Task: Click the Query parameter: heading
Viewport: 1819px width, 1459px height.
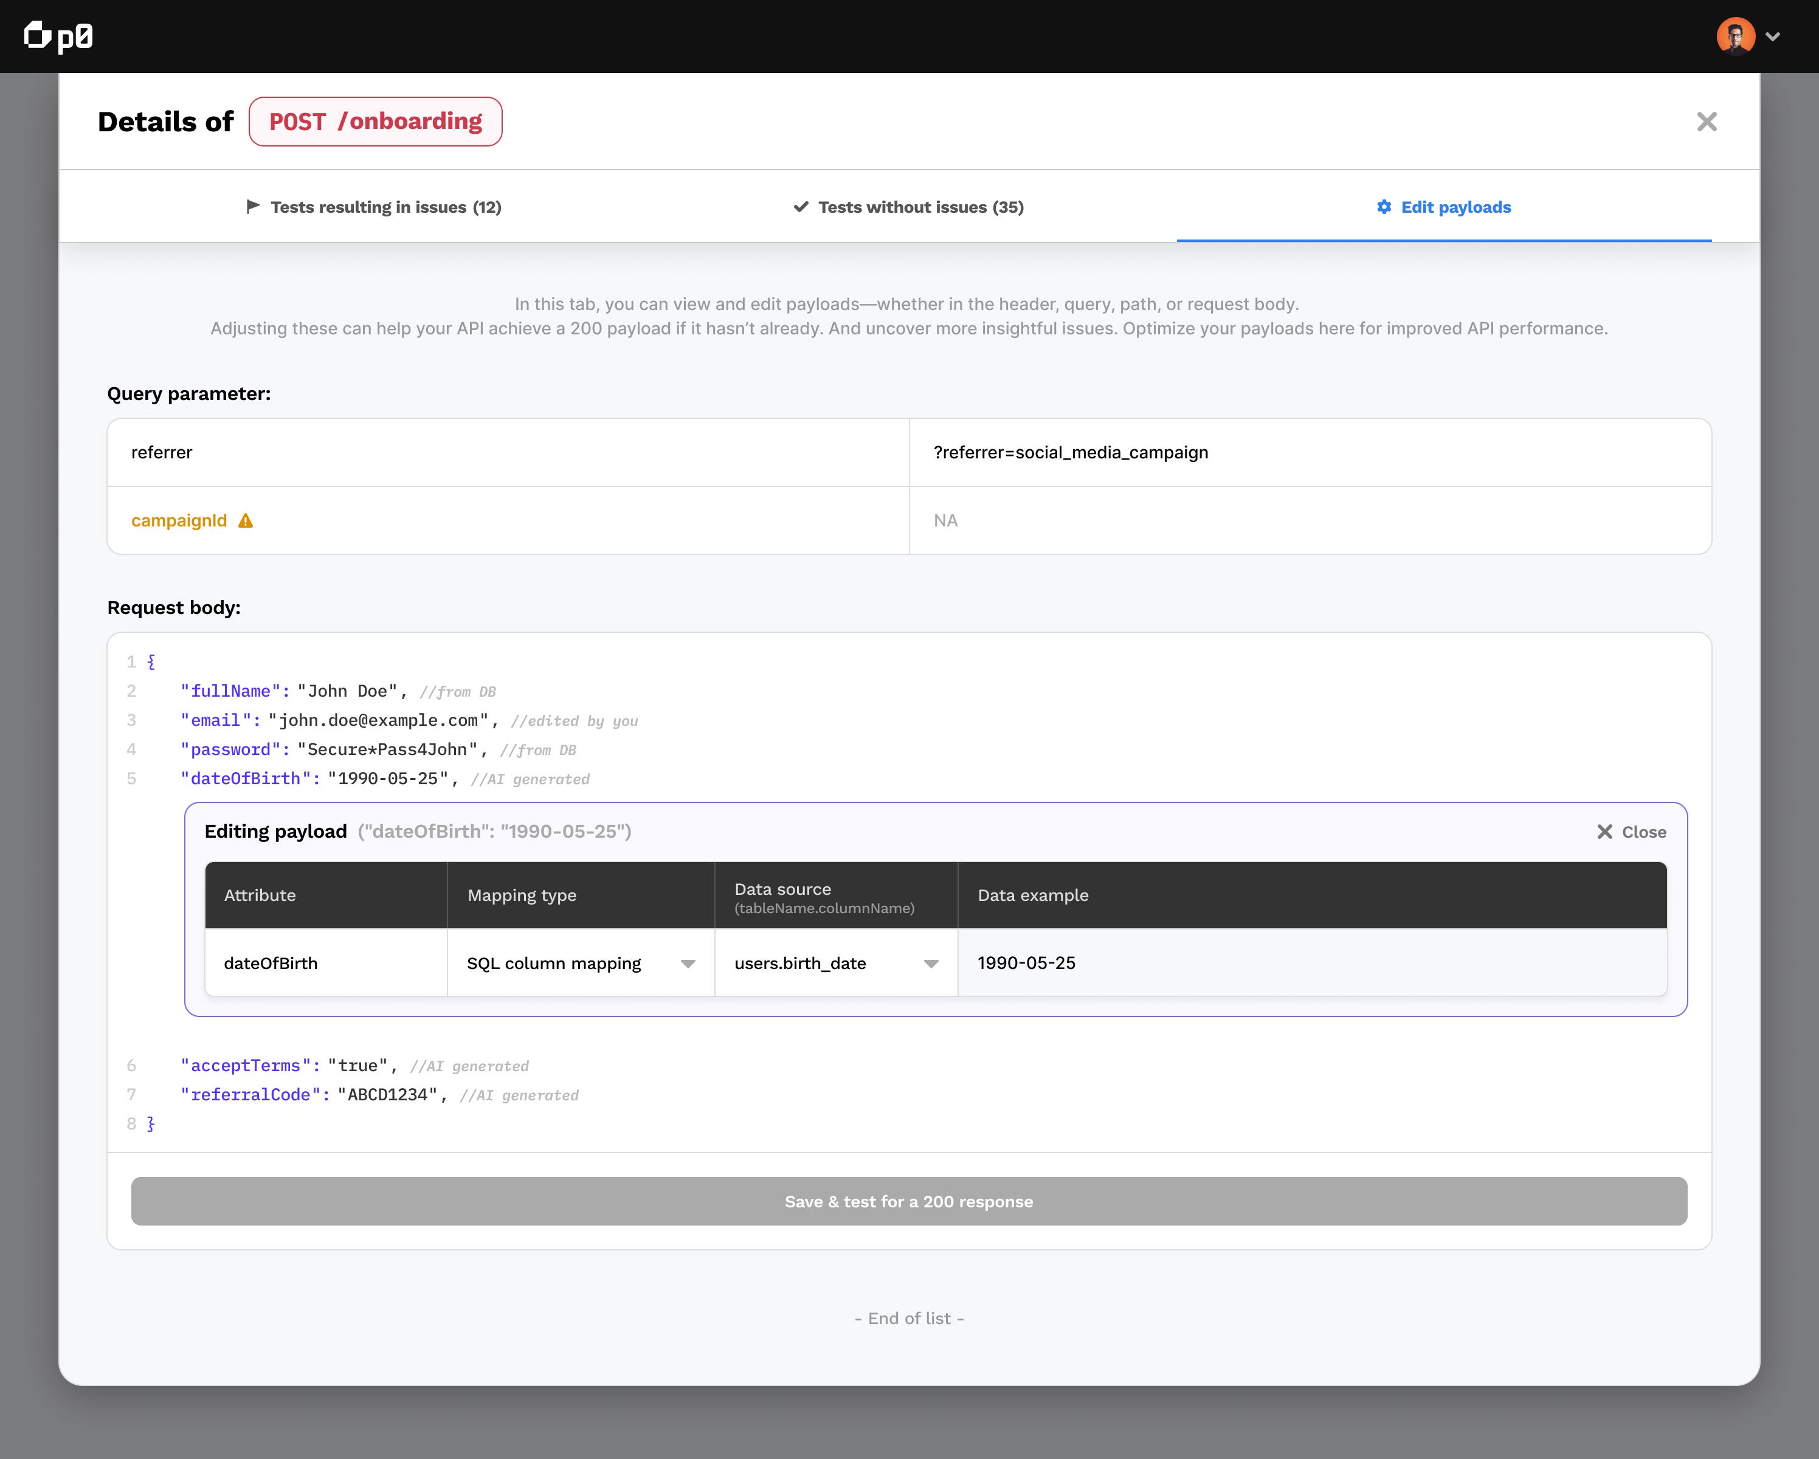Action: (189, 394)
